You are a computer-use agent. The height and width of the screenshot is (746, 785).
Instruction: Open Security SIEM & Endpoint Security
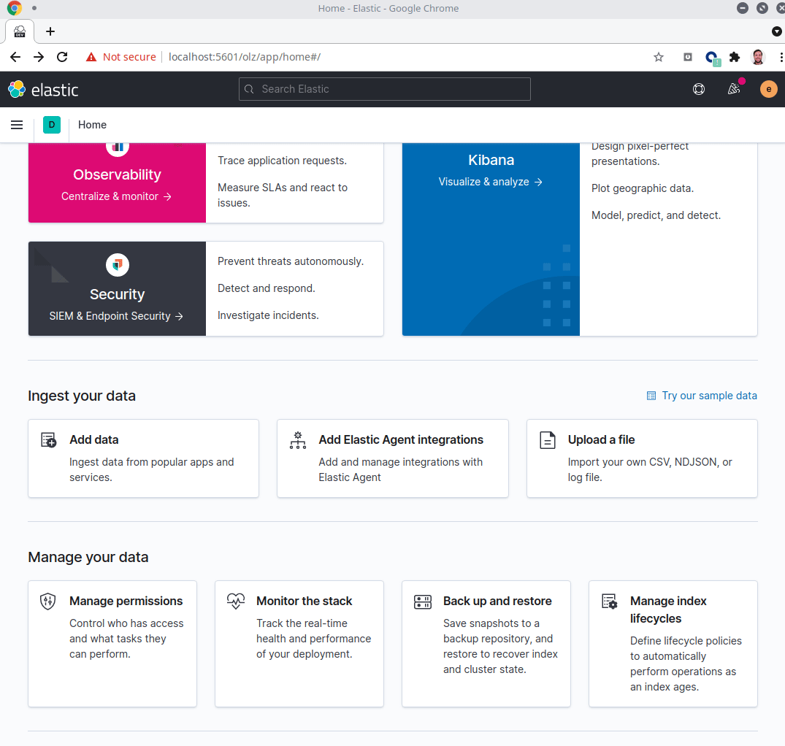point(116,316)
